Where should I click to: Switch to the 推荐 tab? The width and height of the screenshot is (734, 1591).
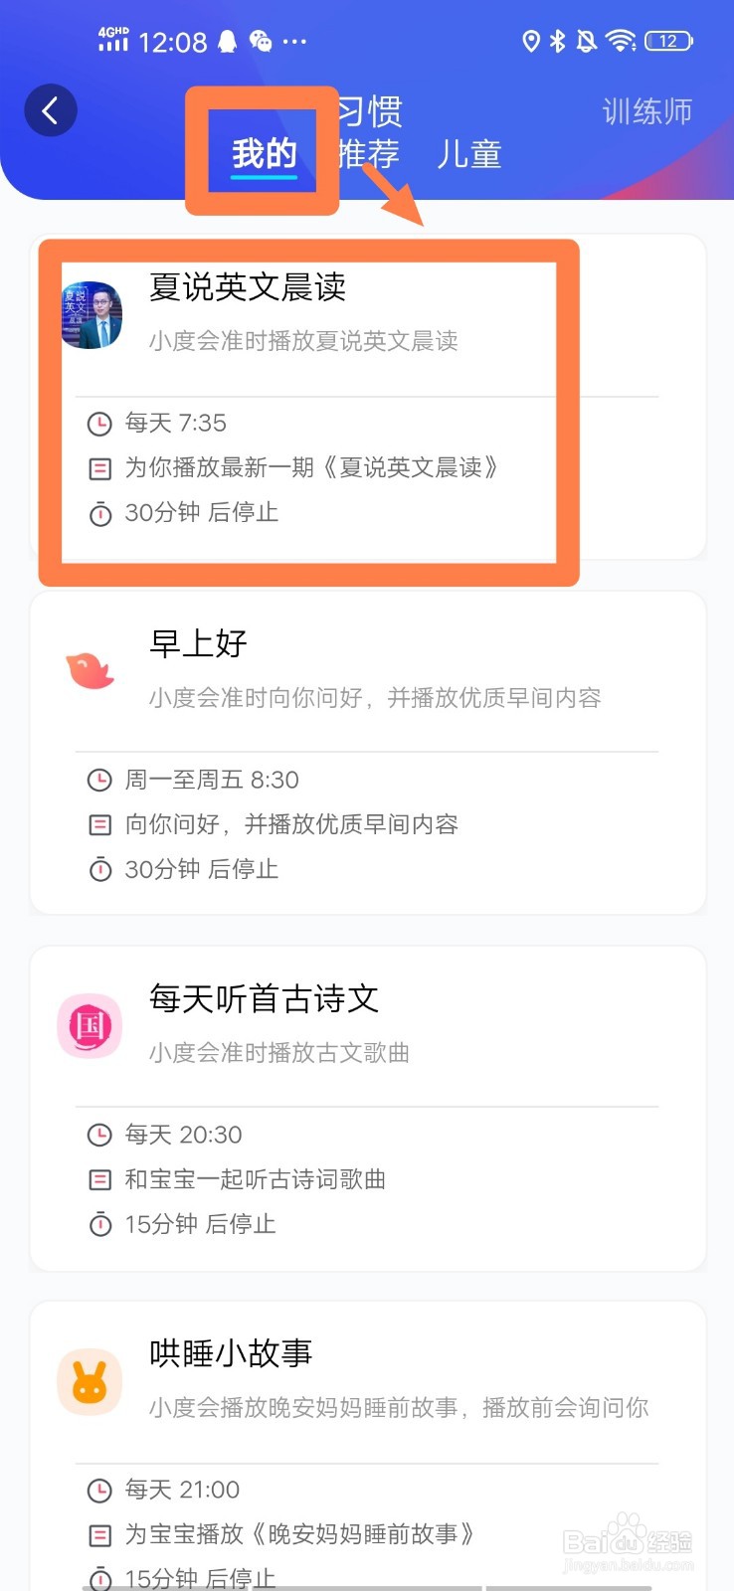click(x=369, y=154)
